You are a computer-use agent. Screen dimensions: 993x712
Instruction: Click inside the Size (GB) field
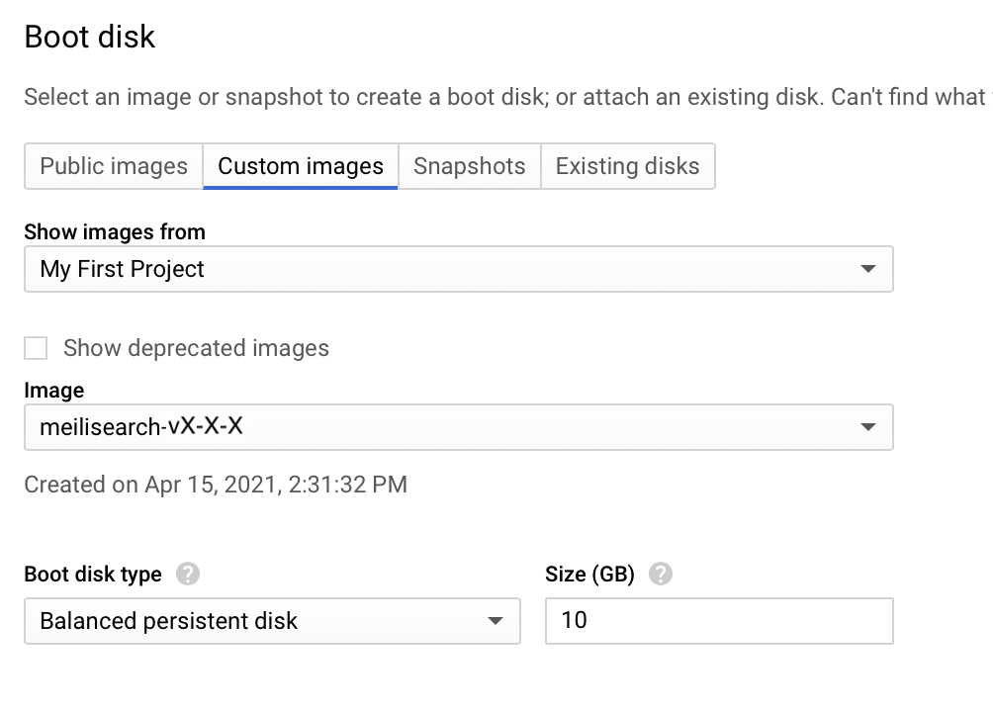719,621
